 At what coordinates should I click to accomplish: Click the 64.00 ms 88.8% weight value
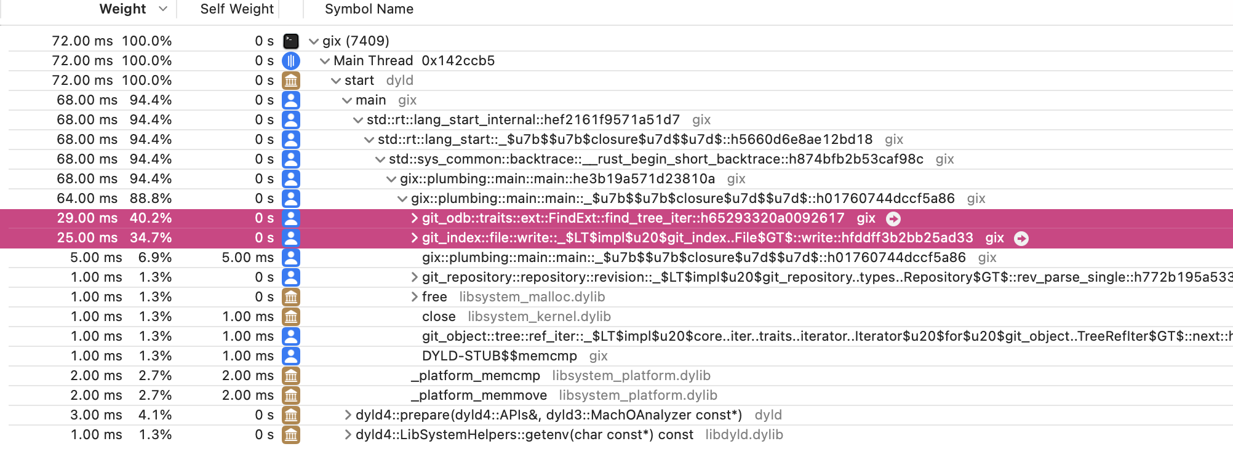click(x=114, y=199)
